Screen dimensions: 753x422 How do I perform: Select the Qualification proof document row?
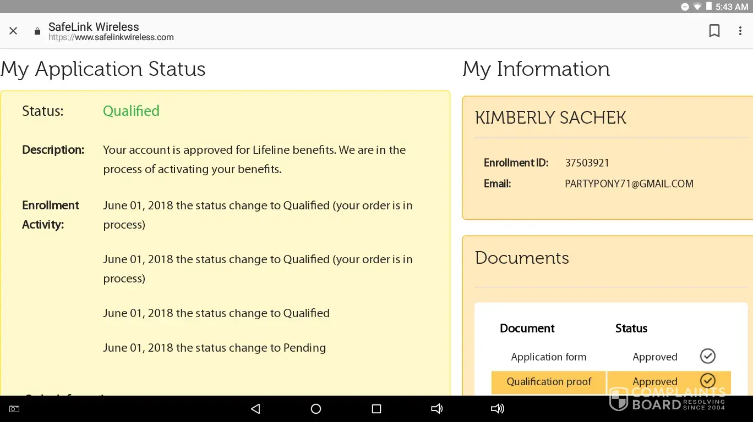pos(549,382)
